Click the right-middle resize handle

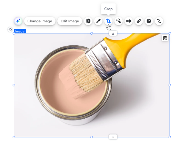point(170,85)
